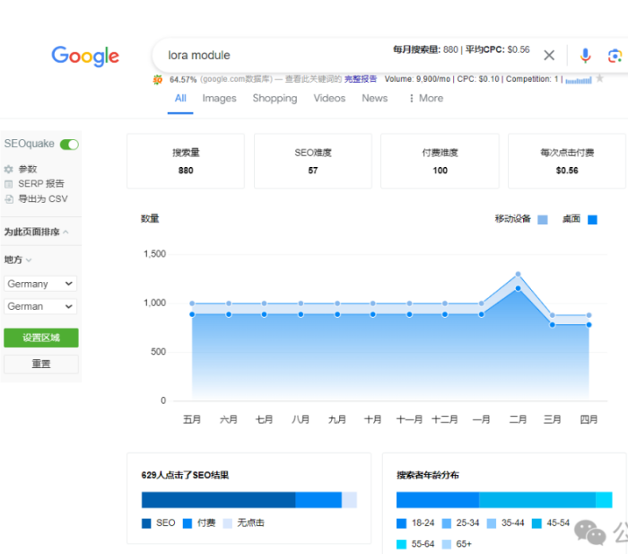Turn off the SEOquake toggle

[x=69, y=144]
